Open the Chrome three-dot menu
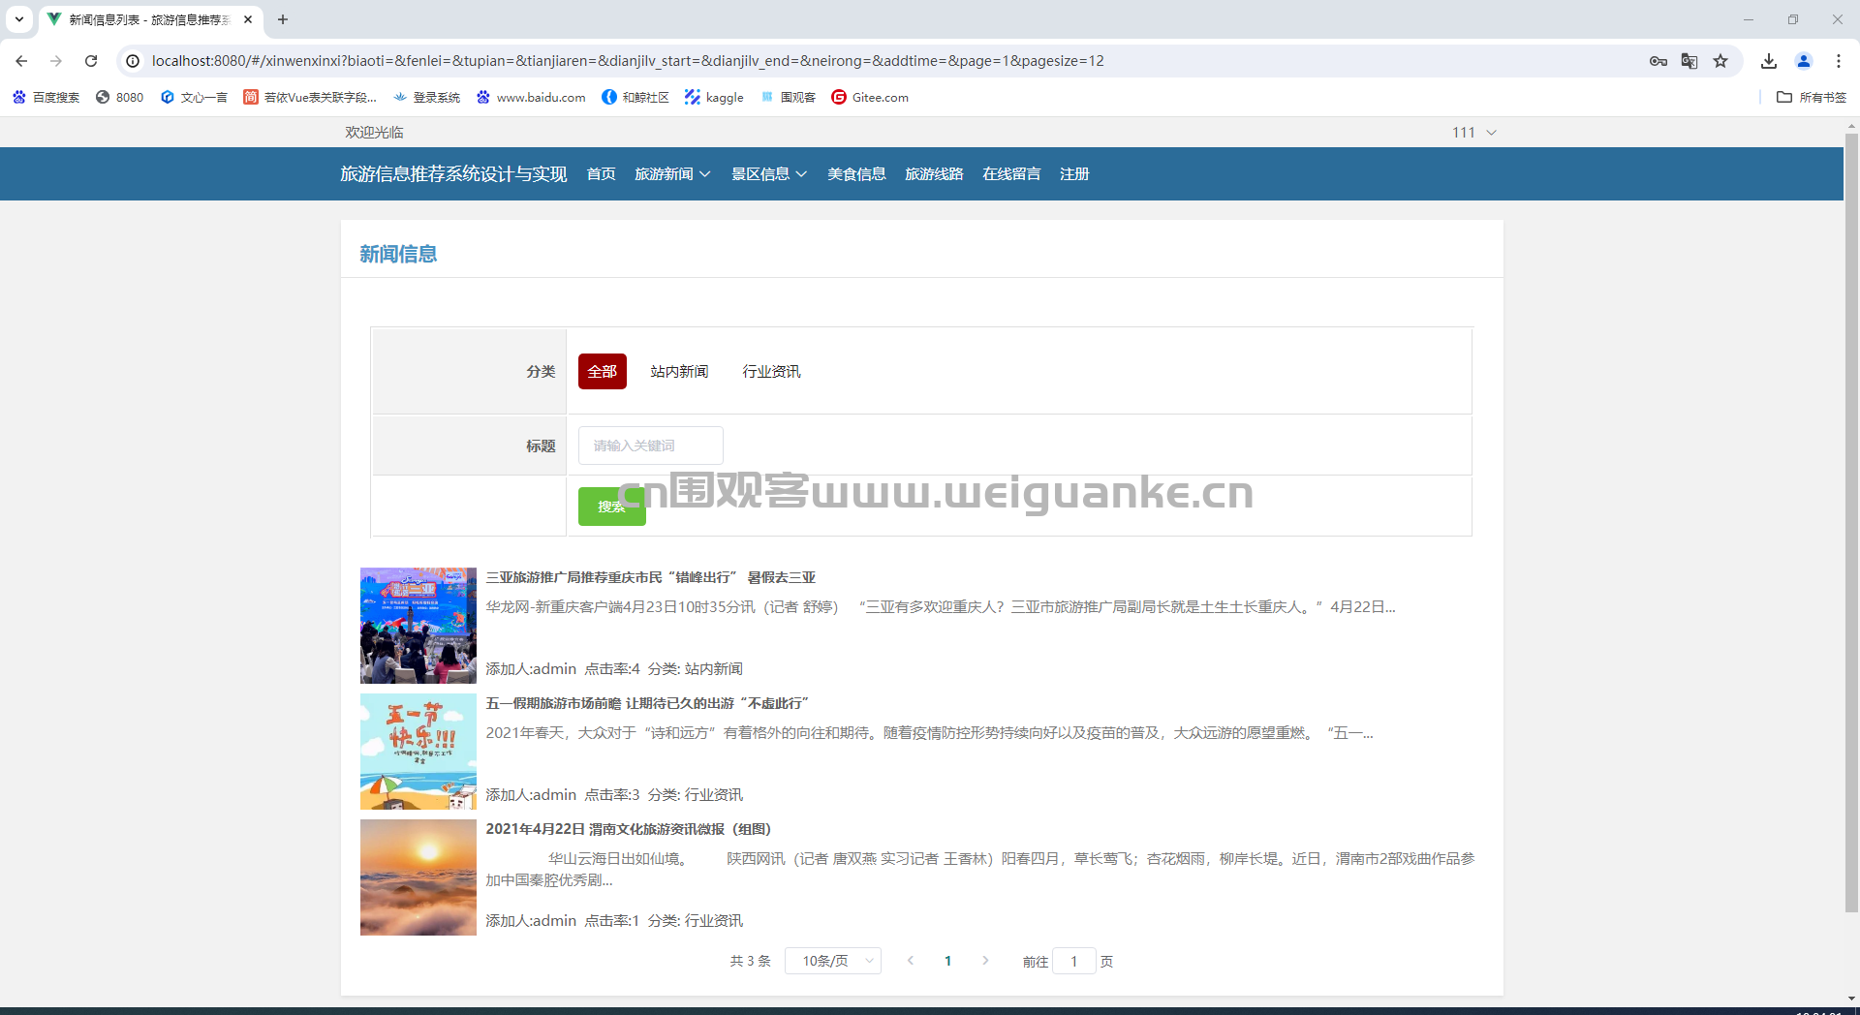The width and height of the screenshot is (1860, 1015). pyautogui.click(x=1839, y=61)
